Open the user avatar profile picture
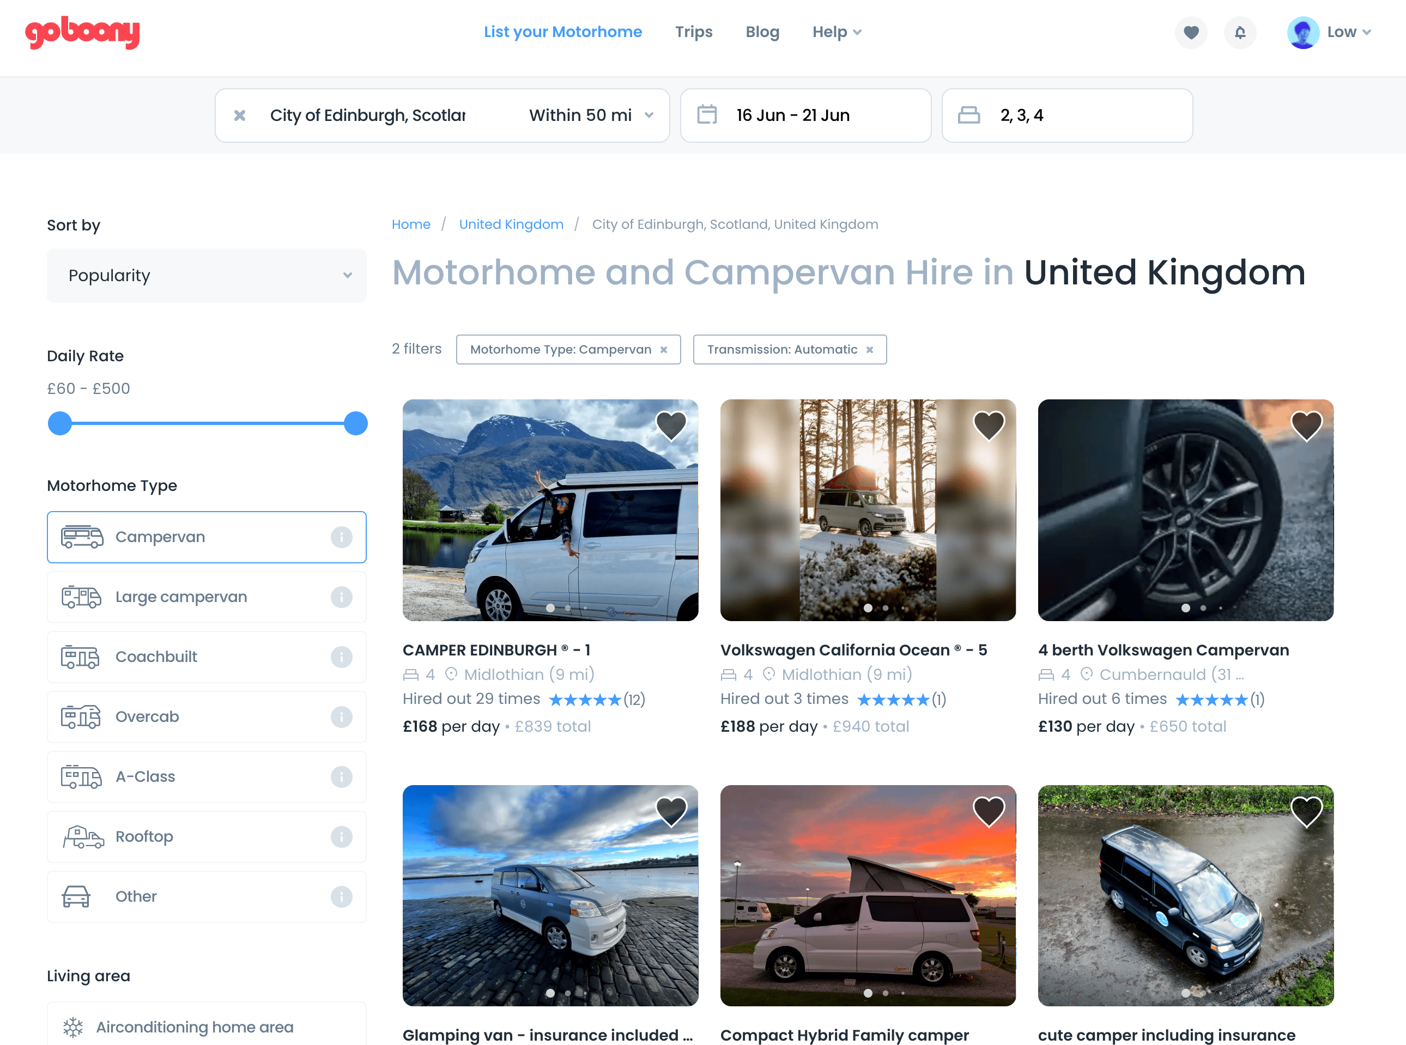This screenshot has width=1406, height=1045. [1303, 32]
